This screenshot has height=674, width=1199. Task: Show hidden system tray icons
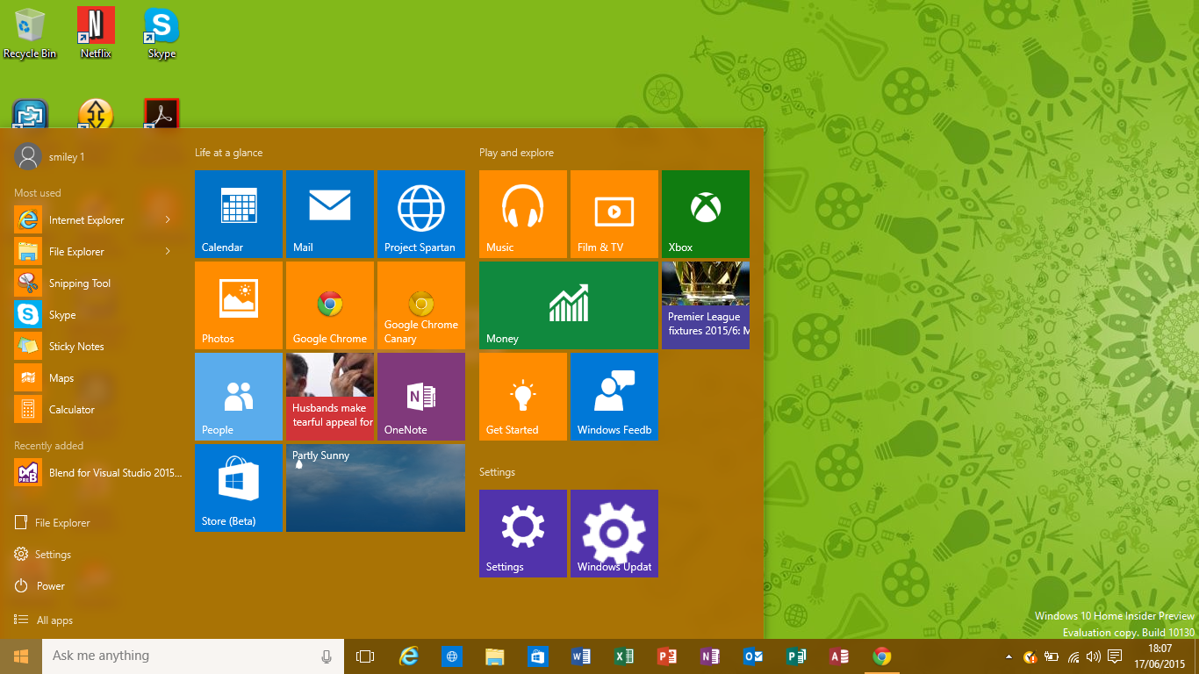tap(1009, 656)
